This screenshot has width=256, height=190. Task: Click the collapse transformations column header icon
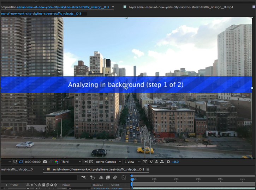(32, 185)
